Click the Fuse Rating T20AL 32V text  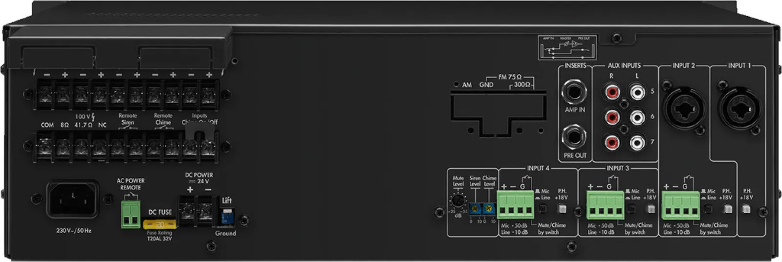159,236
